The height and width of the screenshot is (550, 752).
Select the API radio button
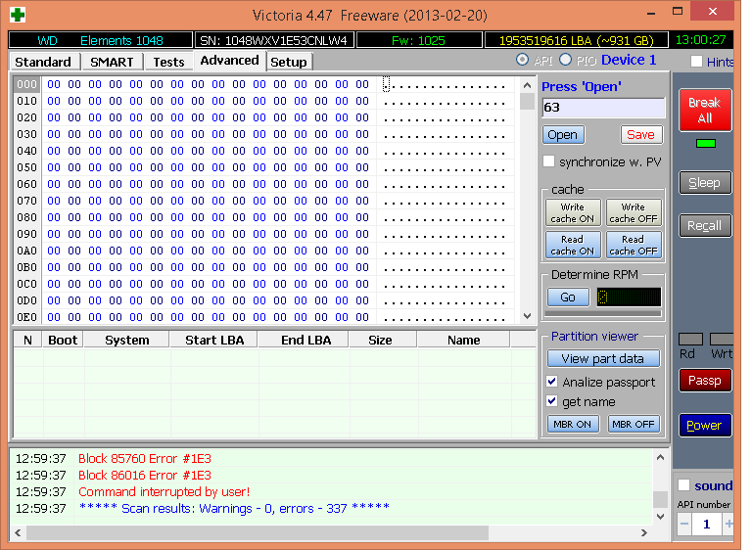(x=522, y=60)
